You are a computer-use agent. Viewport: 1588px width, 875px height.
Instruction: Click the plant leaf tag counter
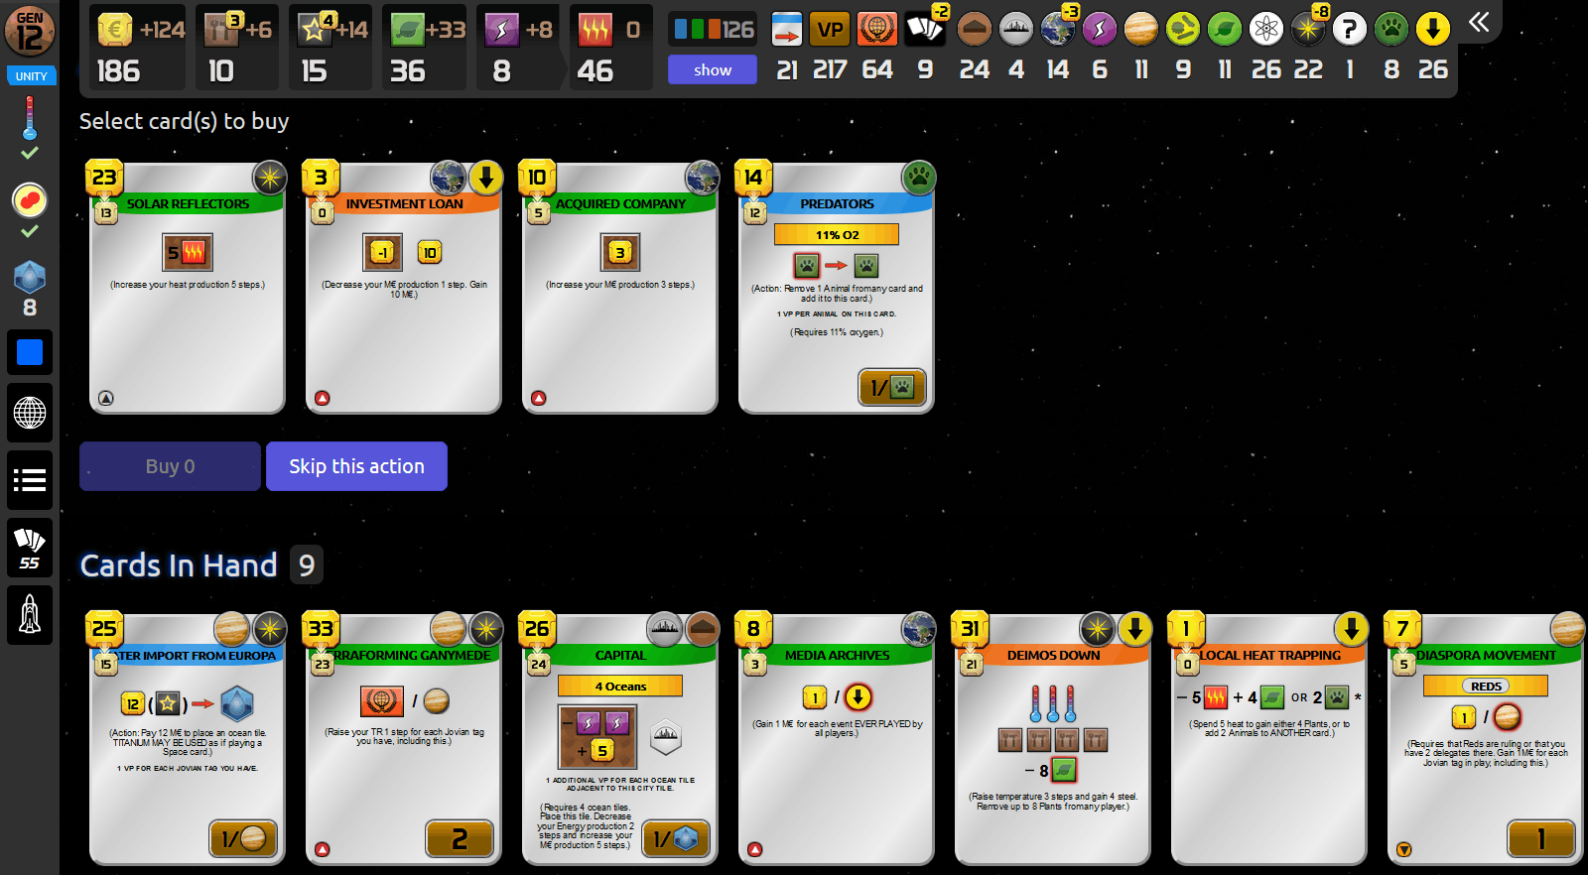[1225, 29]
